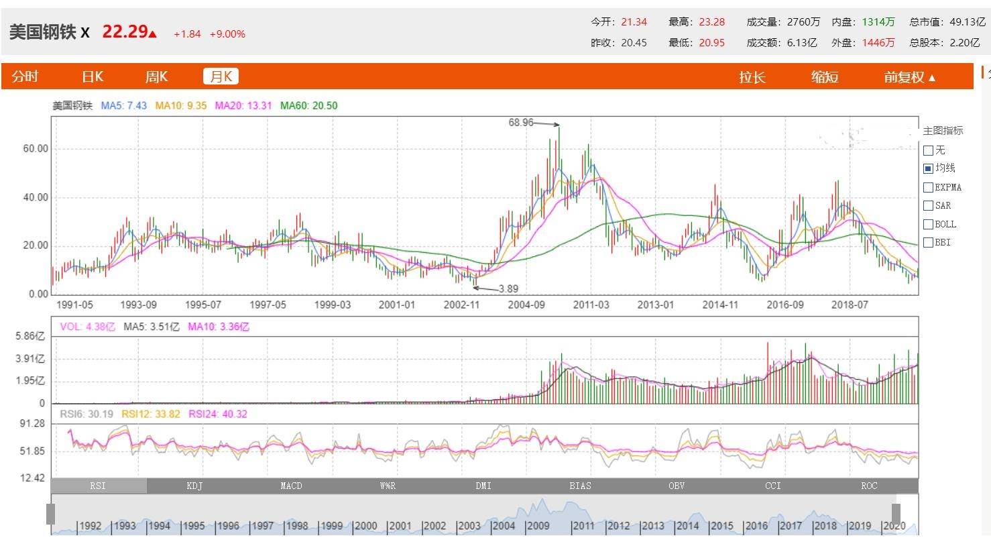Enable the BBI indicator checkbox
This screenshot has height=542, width=991.
coord(928,242)
